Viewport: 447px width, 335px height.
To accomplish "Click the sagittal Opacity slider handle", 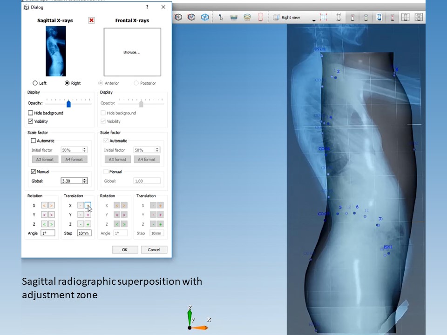I will [x=68, y=104].
